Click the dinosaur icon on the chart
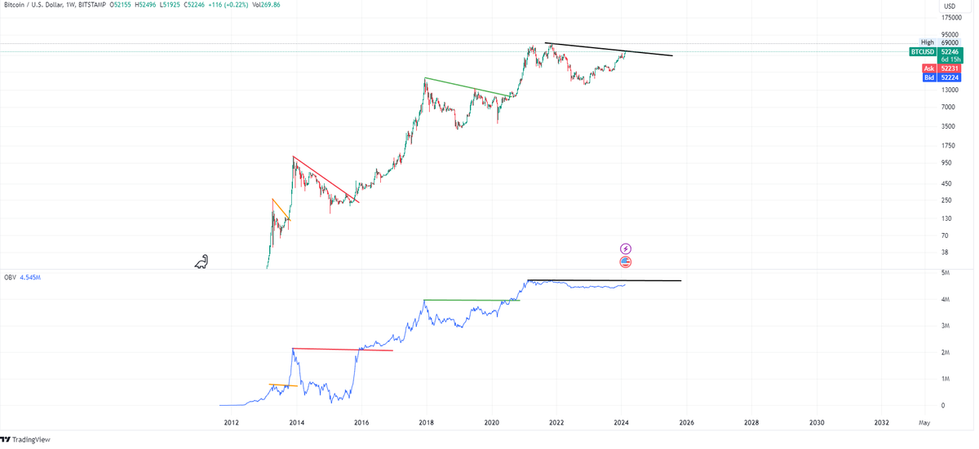 202,262
